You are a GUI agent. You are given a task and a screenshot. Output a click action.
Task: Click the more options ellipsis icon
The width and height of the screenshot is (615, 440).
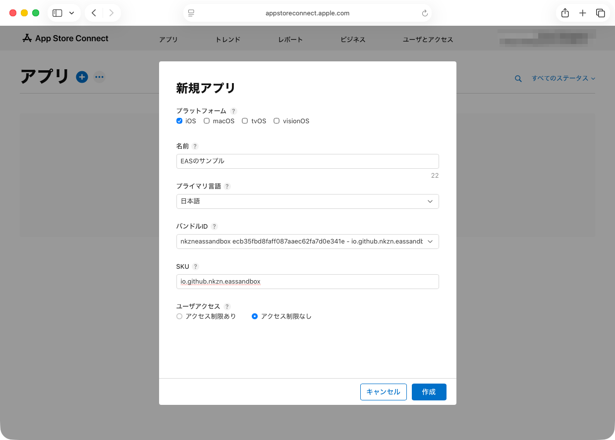coord(100,77)
